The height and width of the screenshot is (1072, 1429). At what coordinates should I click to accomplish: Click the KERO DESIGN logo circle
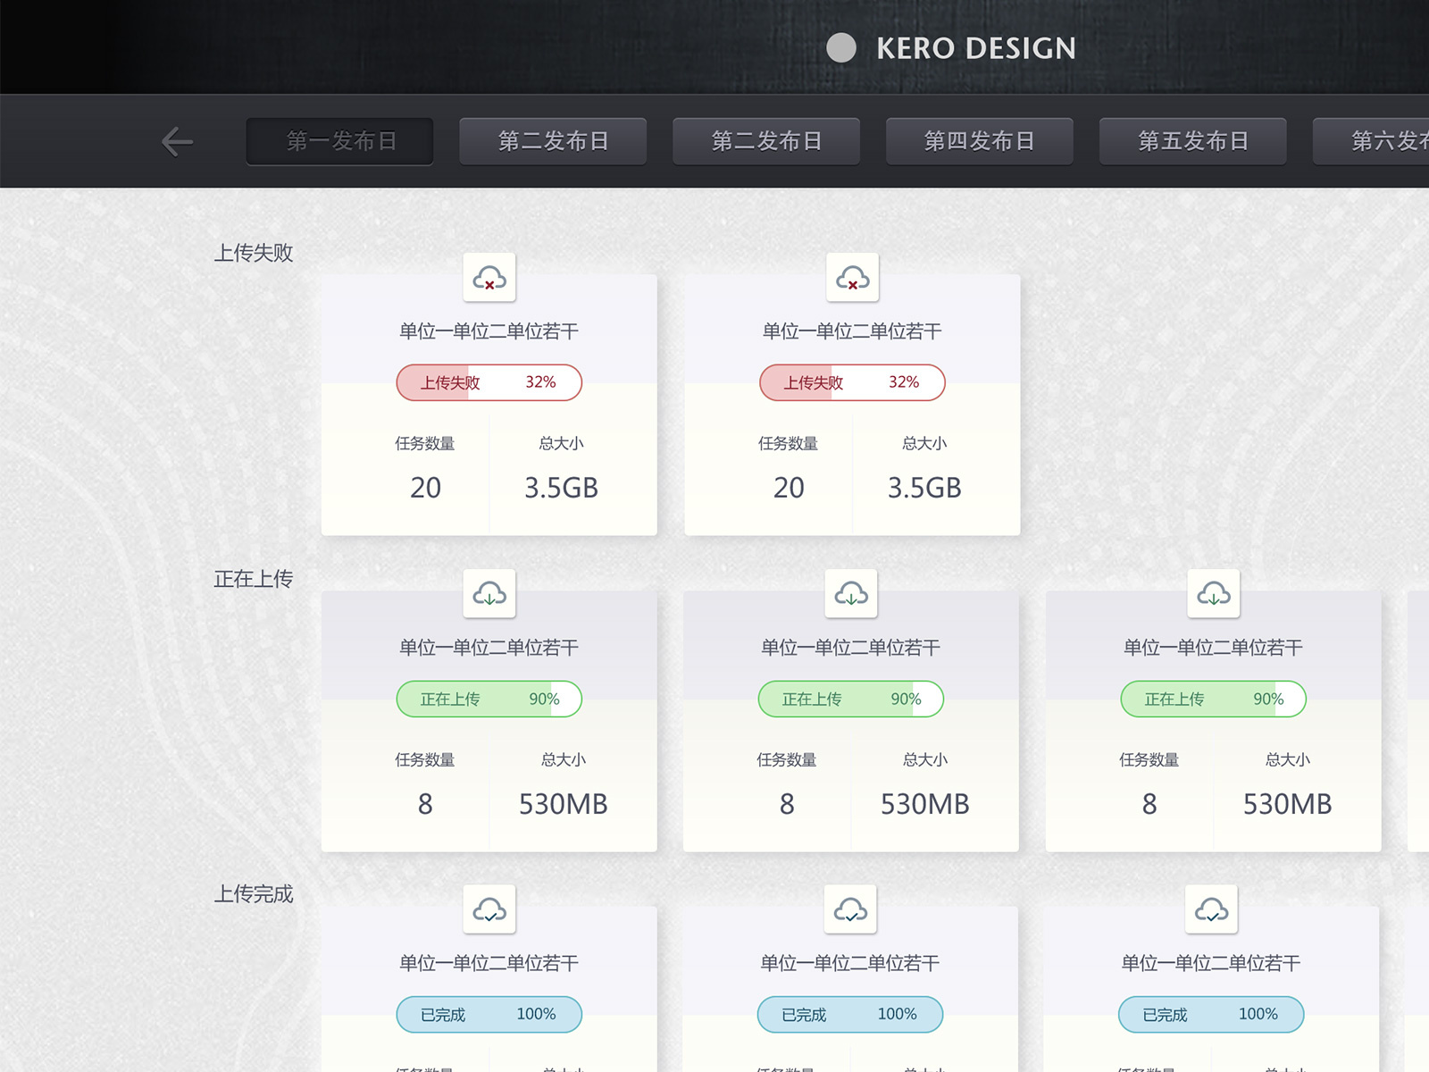[840, 47]
